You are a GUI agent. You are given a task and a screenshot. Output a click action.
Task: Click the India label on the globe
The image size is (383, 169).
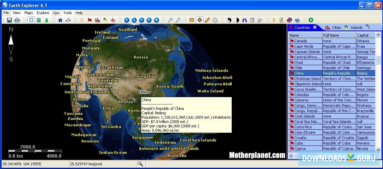(108, 108)
